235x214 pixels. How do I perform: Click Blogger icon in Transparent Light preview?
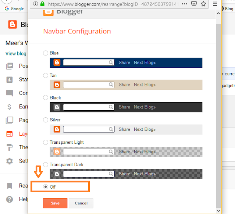click(57, 151)
